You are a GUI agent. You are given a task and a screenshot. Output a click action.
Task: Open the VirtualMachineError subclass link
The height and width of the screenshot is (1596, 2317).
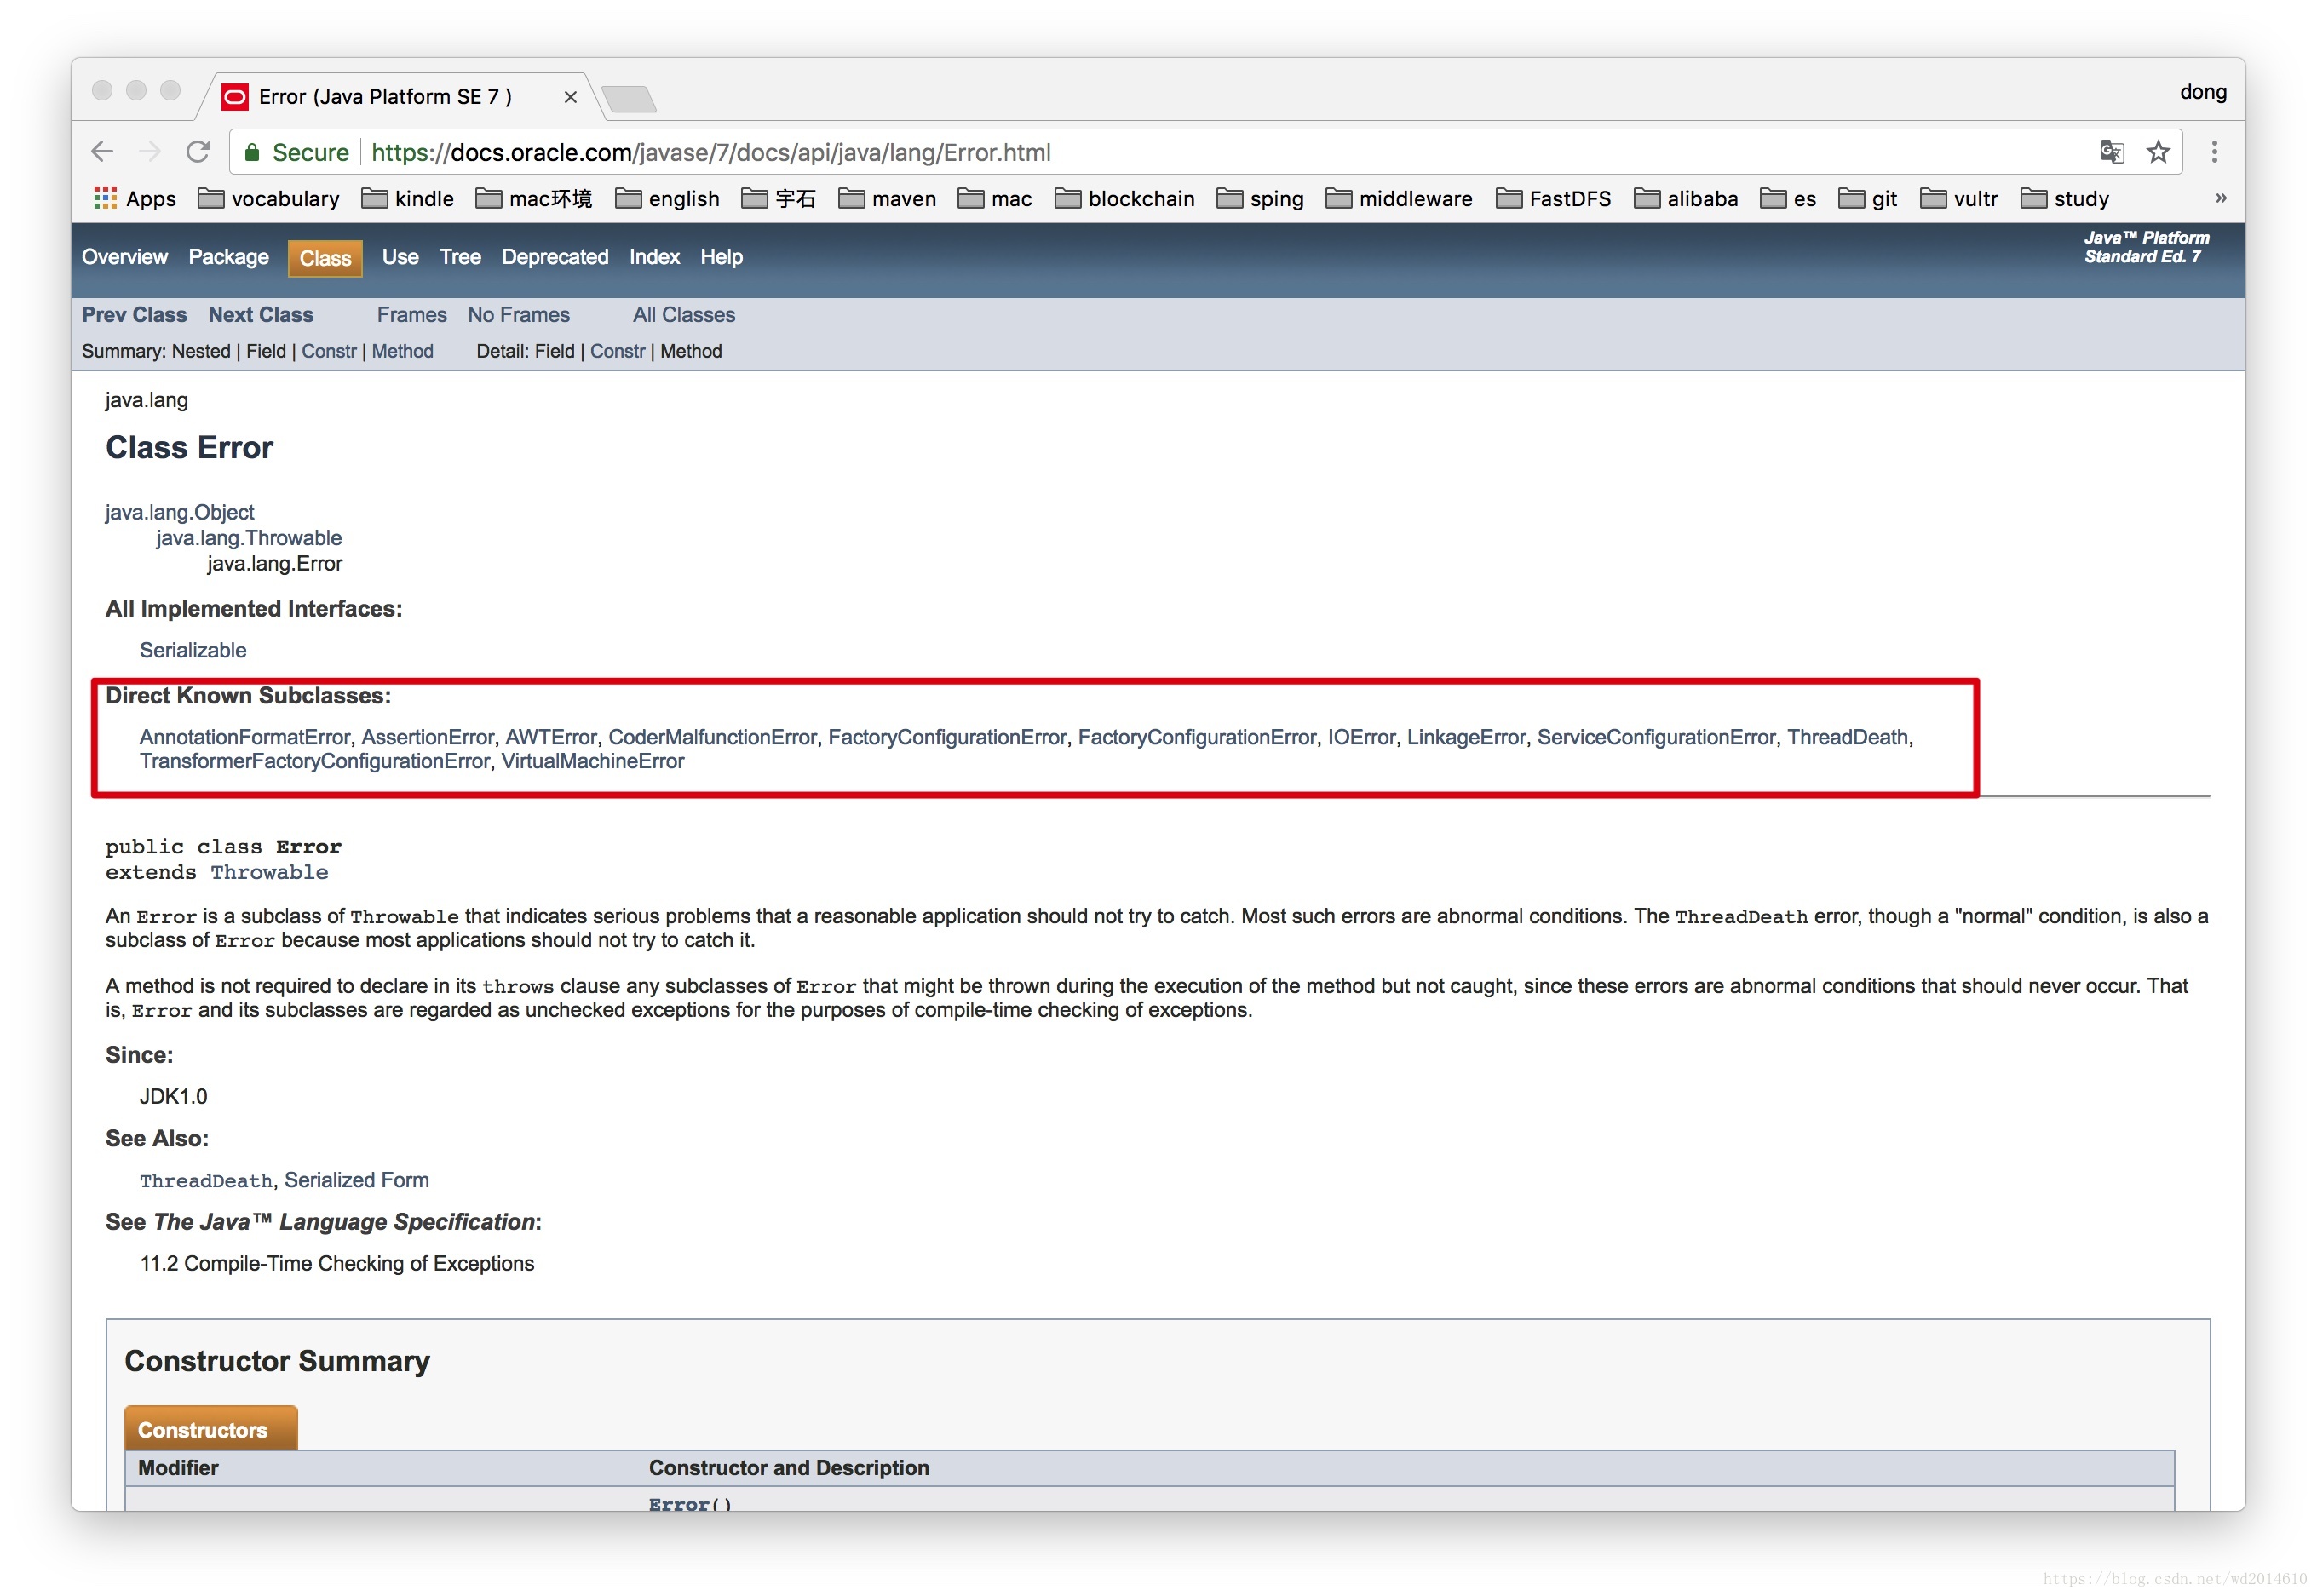(x=593, y=761)
